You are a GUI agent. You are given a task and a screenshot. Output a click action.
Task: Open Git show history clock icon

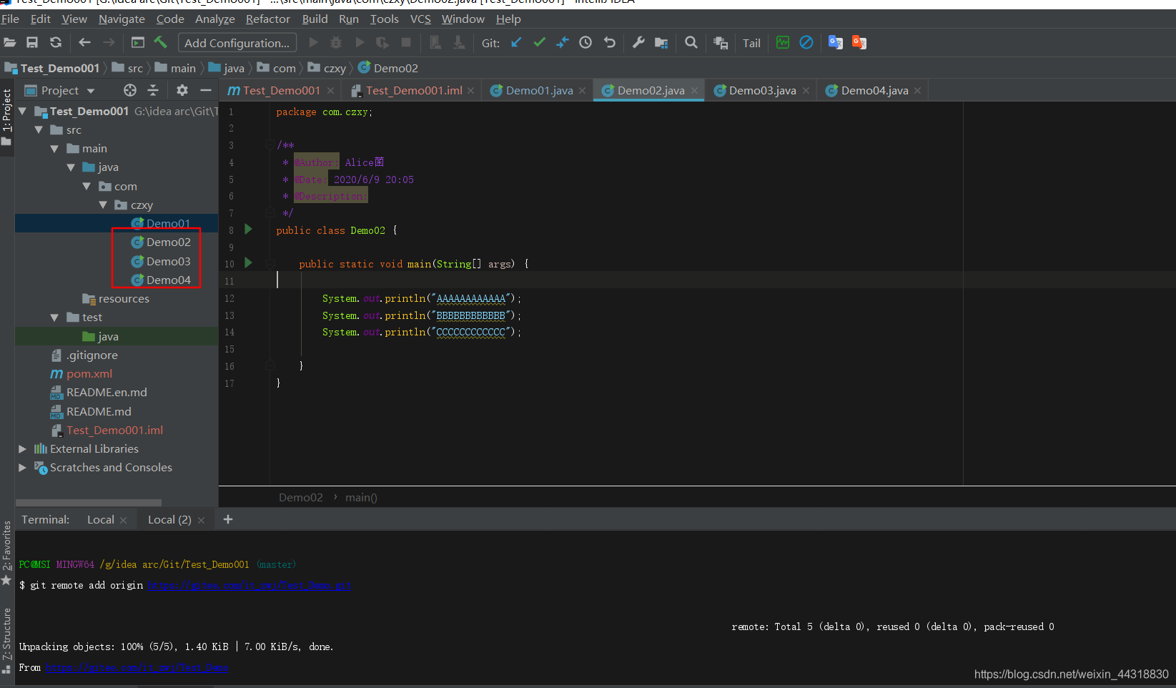point(585,43)
